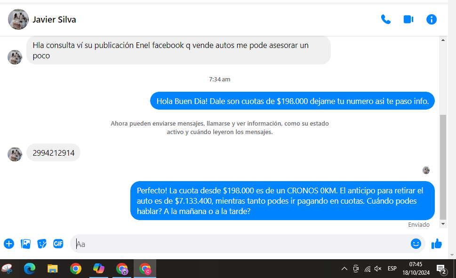Screen dimensions: 456x278
Task: Open the conversation information panel
Action: (x=431, y=19)
